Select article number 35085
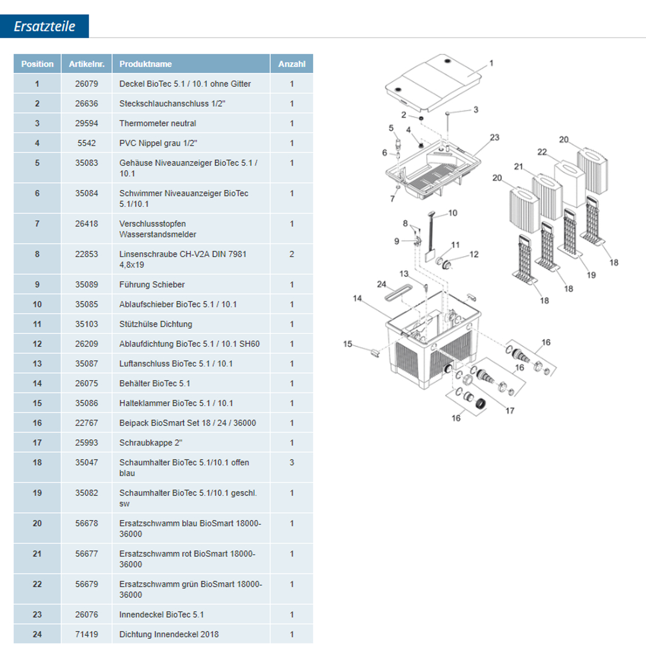This screenshot has height=657, width=646. 87,304
